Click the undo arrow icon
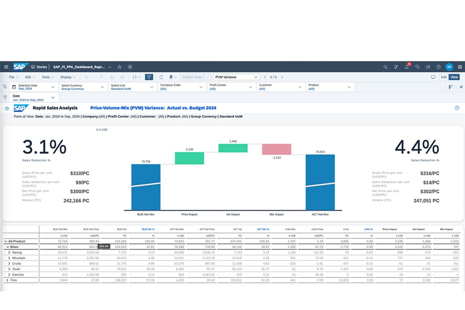The height and width of the screenshot is (310, 465). (x=112, y=77)
